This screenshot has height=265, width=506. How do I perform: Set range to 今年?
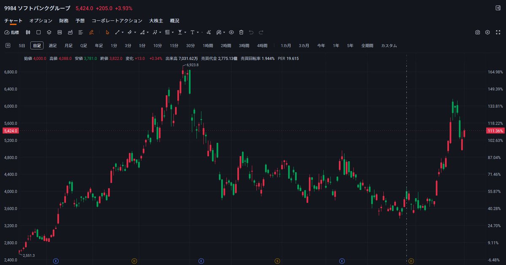(321, 46)
